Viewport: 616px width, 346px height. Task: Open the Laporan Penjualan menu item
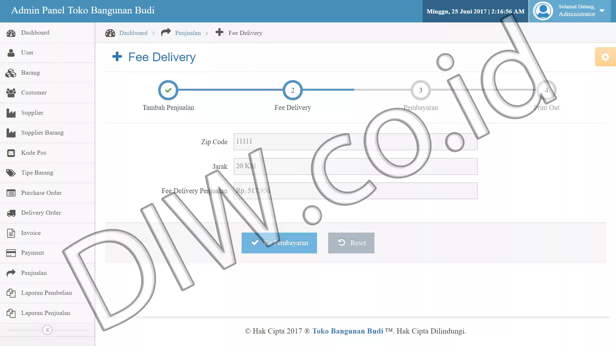47,313
